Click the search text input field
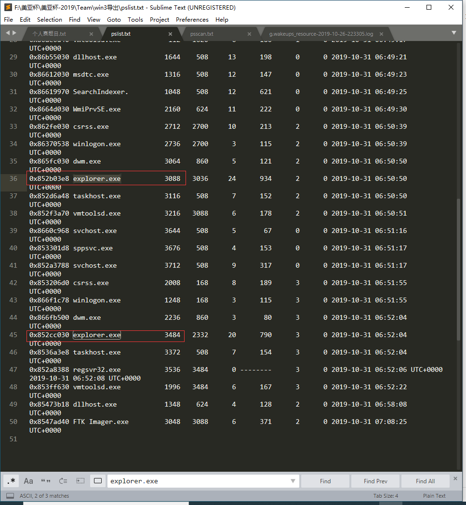Viewport: 466px width, 505px height. click(x=198, y=481)
